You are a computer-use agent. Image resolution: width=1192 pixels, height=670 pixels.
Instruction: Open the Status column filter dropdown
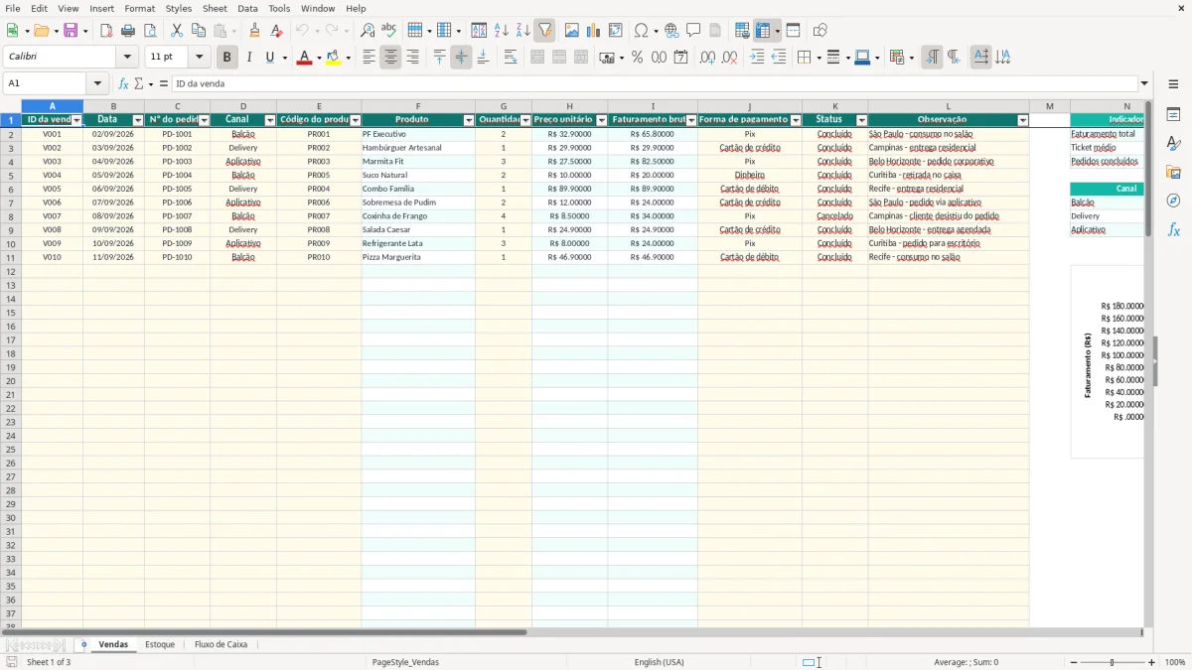[x=861, y=120]
